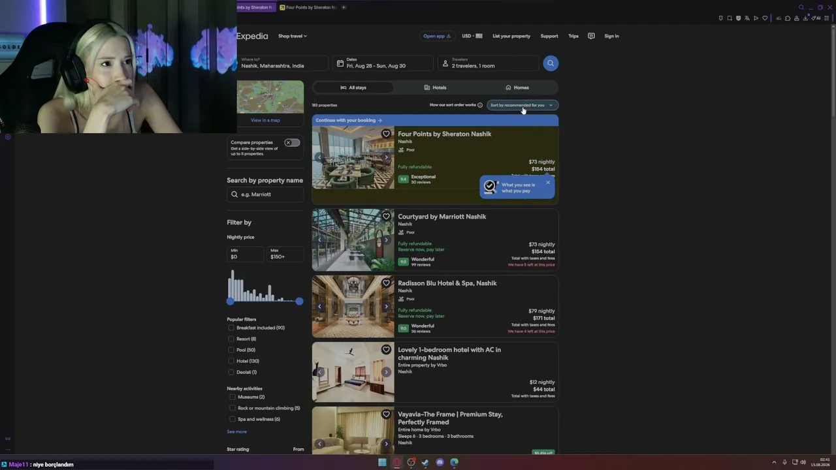Check the Resort filter checkbox
This screenshot has width=836, height=470.
(x=231, y=339)
